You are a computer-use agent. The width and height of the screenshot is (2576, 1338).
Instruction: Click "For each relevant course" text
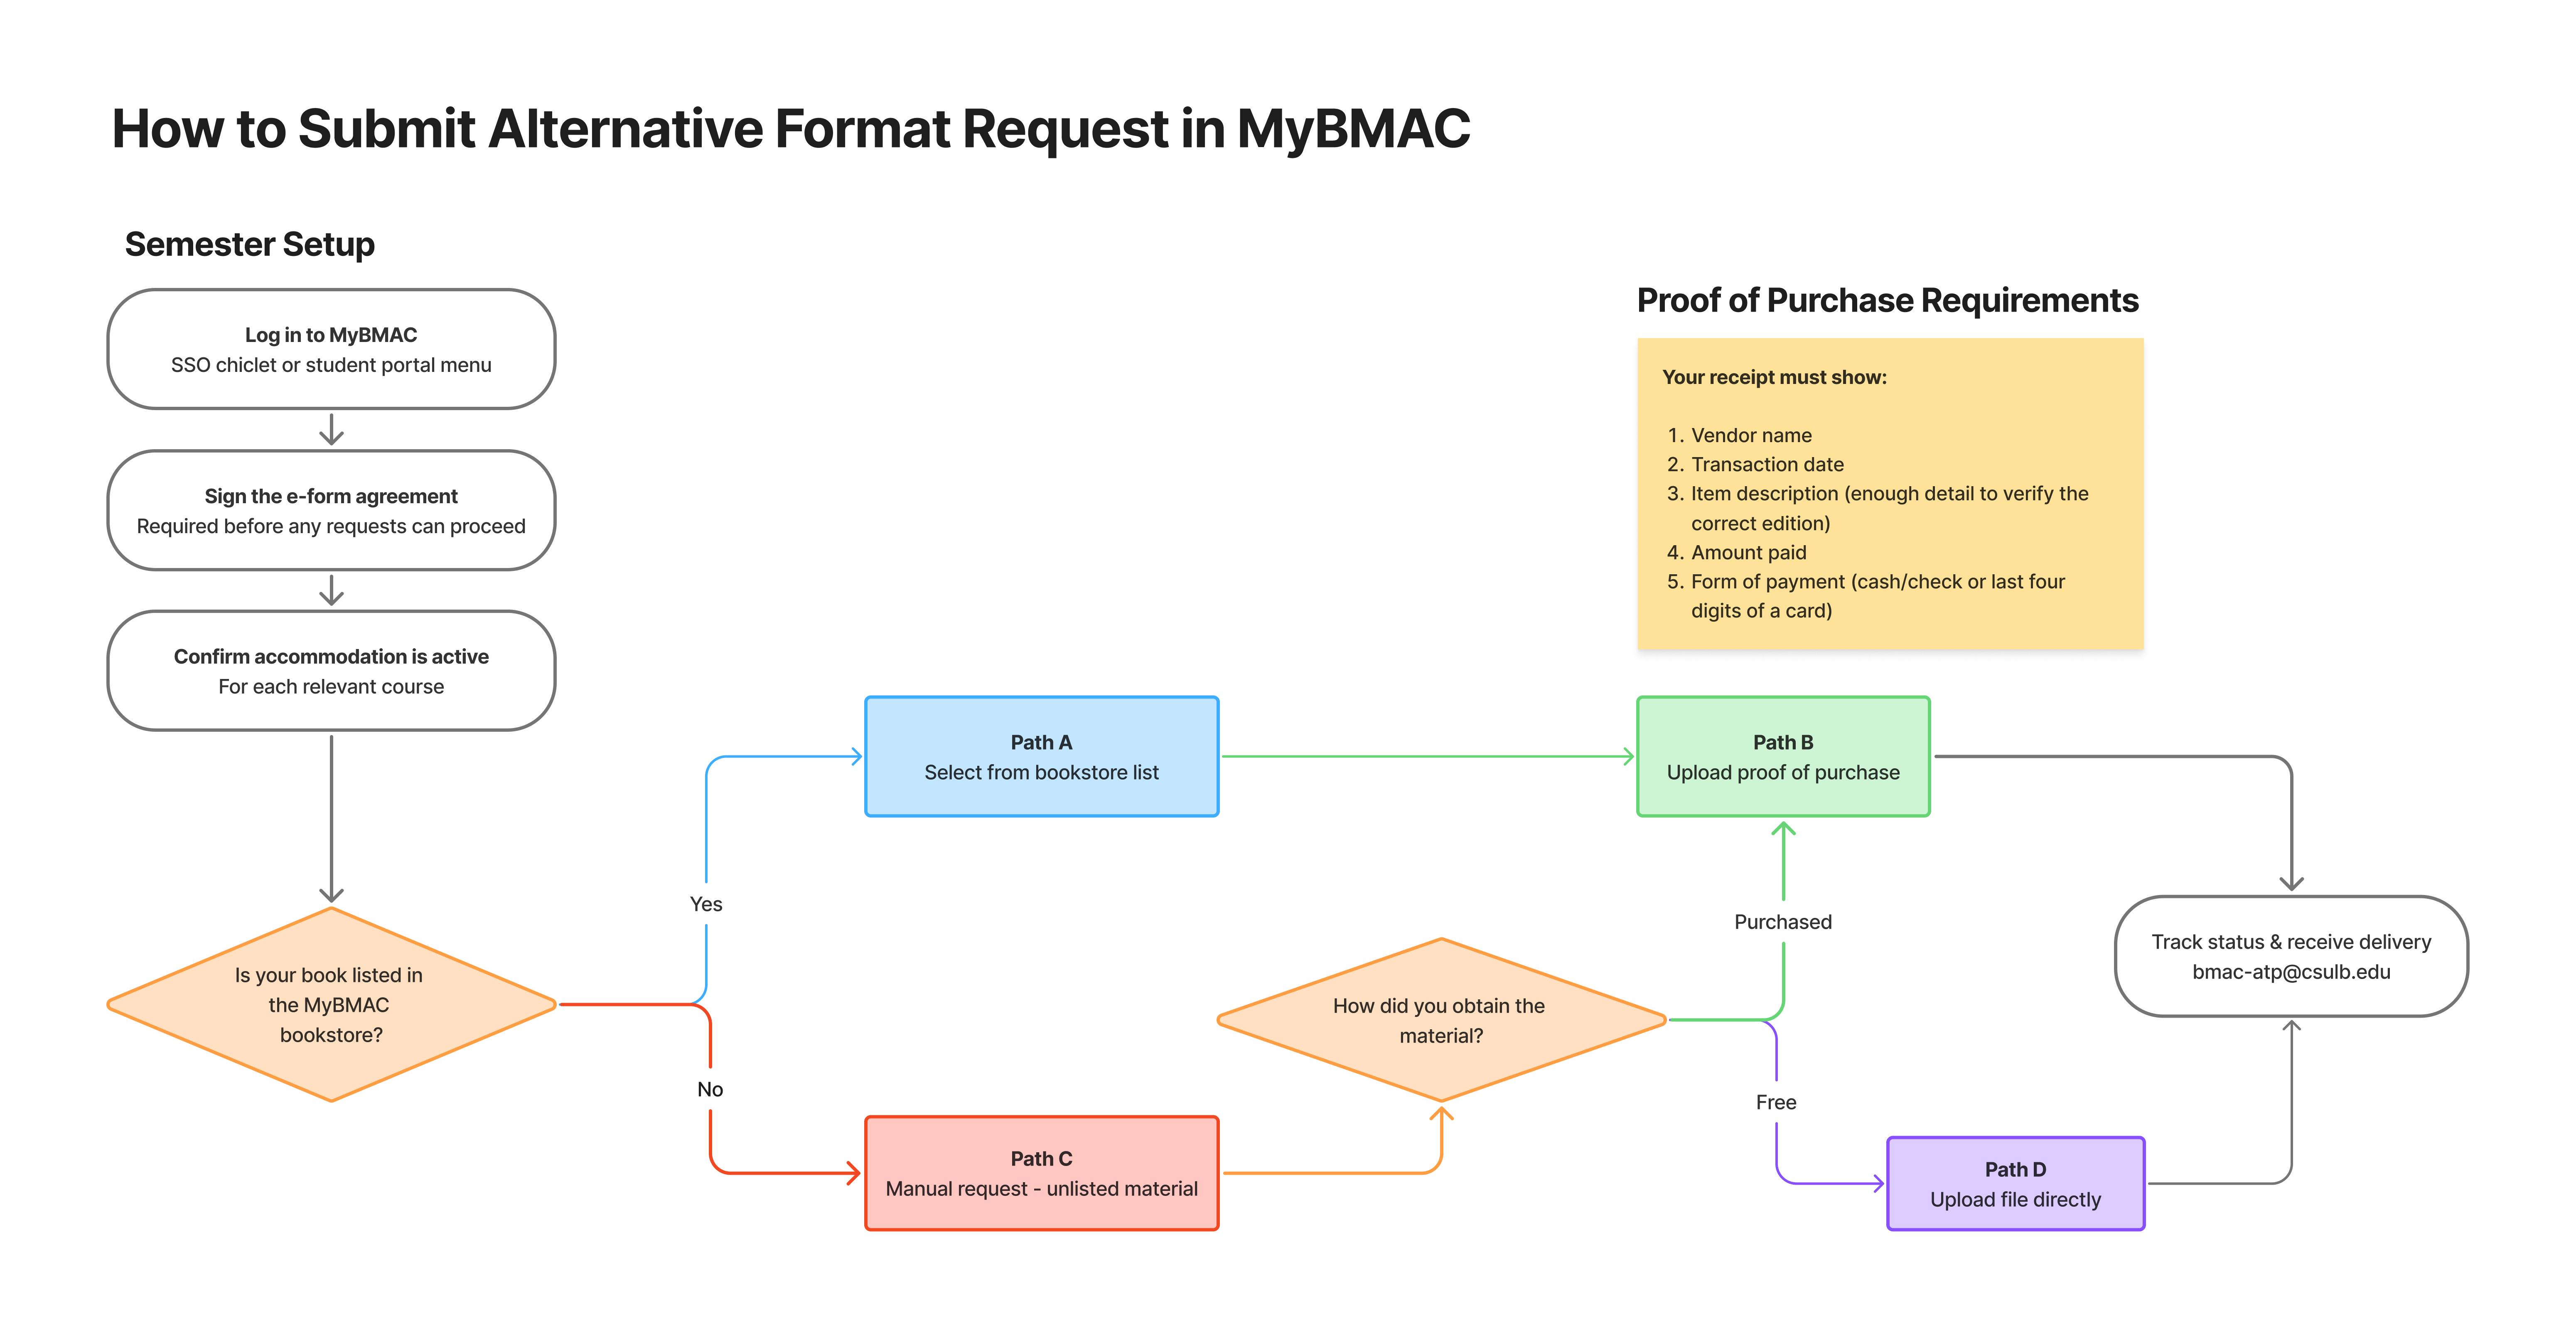(331, 686)
